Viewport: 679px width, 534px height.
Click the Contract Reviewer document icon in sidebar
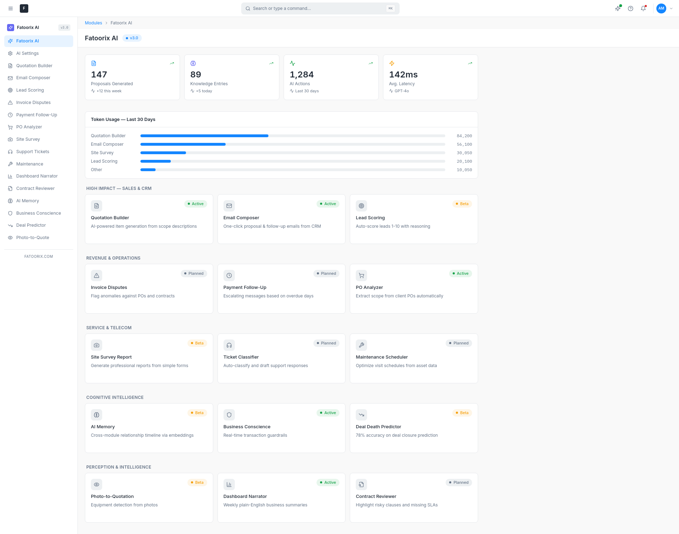[x=10, y=188]
